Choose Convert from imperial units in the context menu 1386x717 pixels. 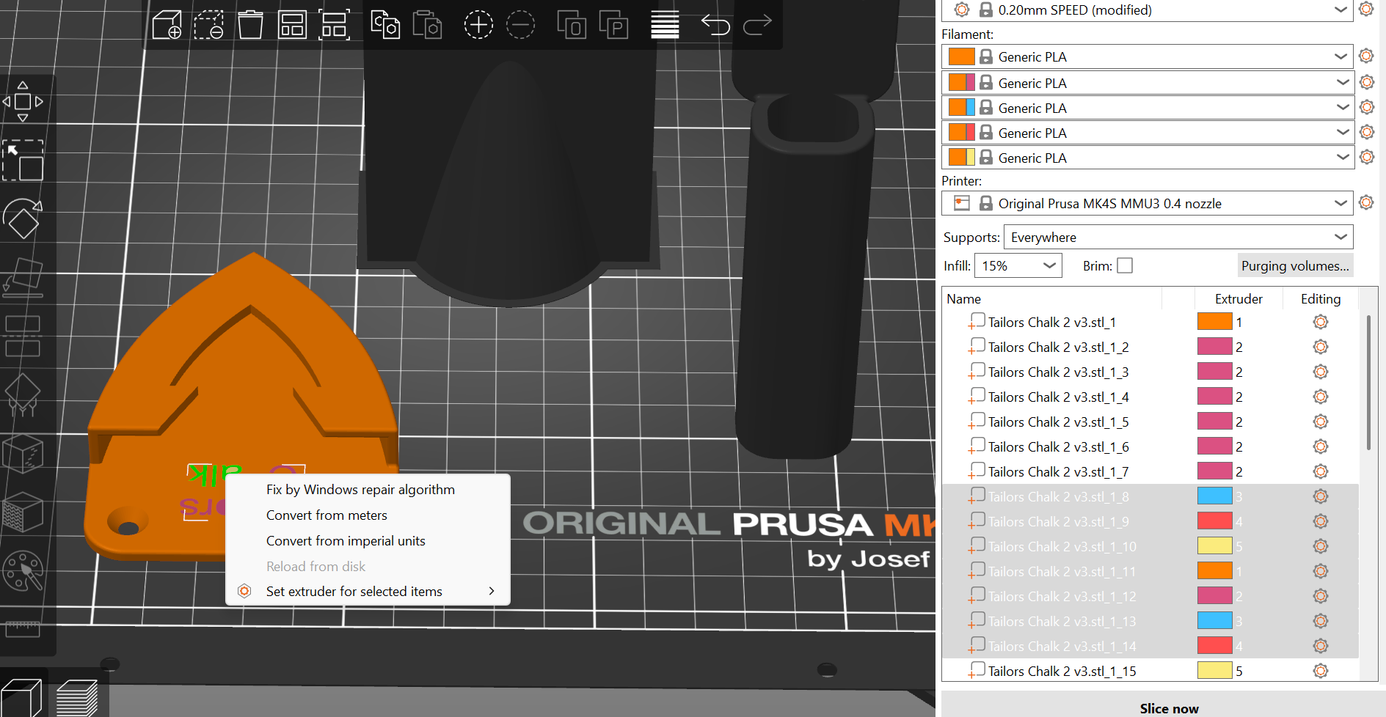click(x=346, y=540)
